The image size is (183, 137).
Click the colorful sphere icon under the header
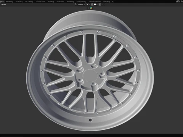(x=91, y=8)
